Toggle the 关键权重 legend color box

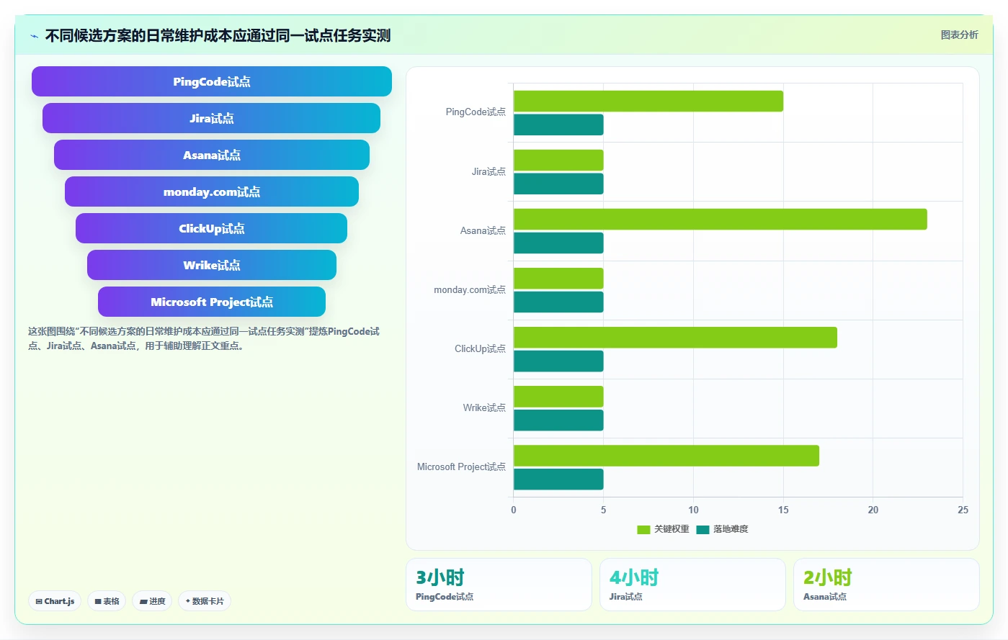point(643,529)
